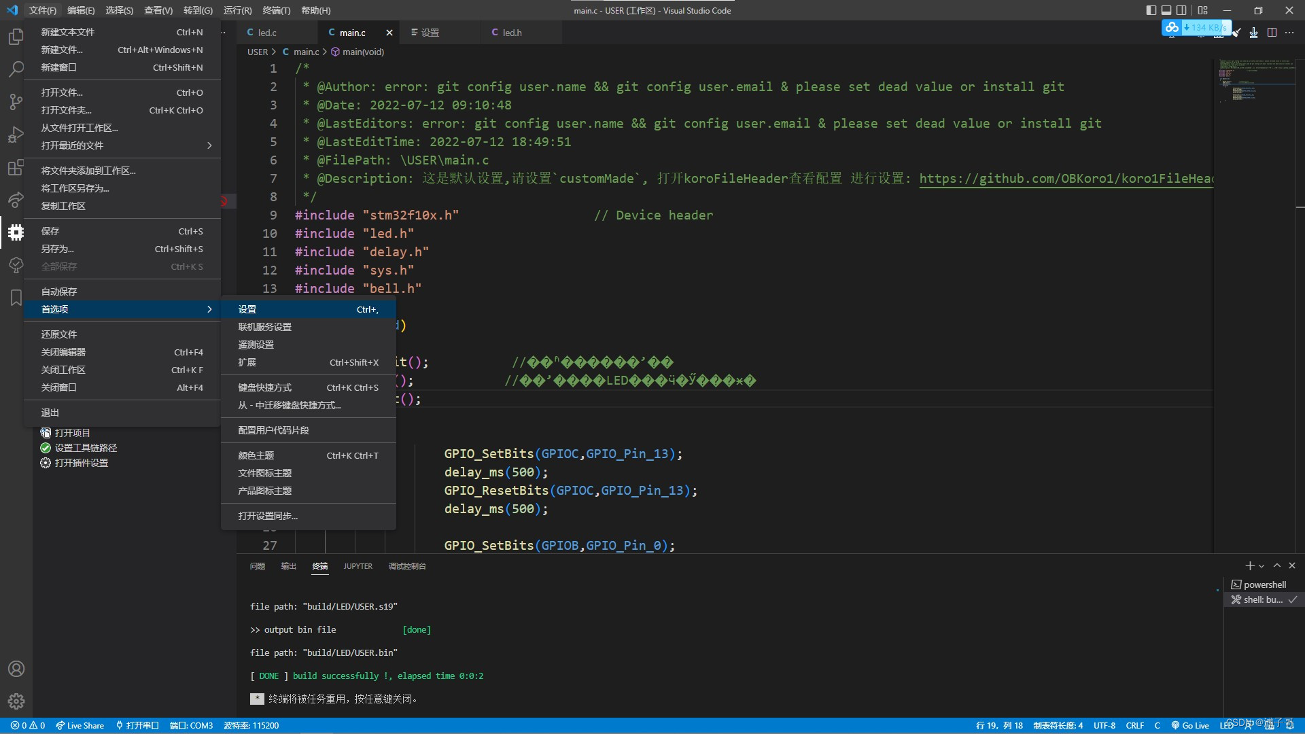The height and width of the screenshot is (734, 1305).
Task: Open the Source Control view icon
Action: 16,102
